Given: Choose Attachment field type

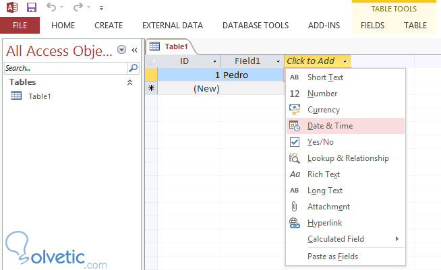Looking at the screenshot, I should click(x=345, y=207).
